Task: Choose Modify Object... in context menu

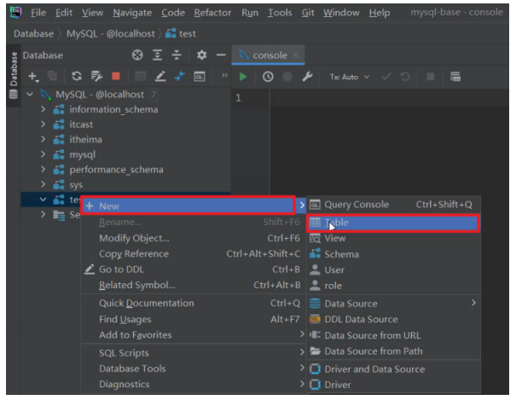Action: (x=193, y=238)
